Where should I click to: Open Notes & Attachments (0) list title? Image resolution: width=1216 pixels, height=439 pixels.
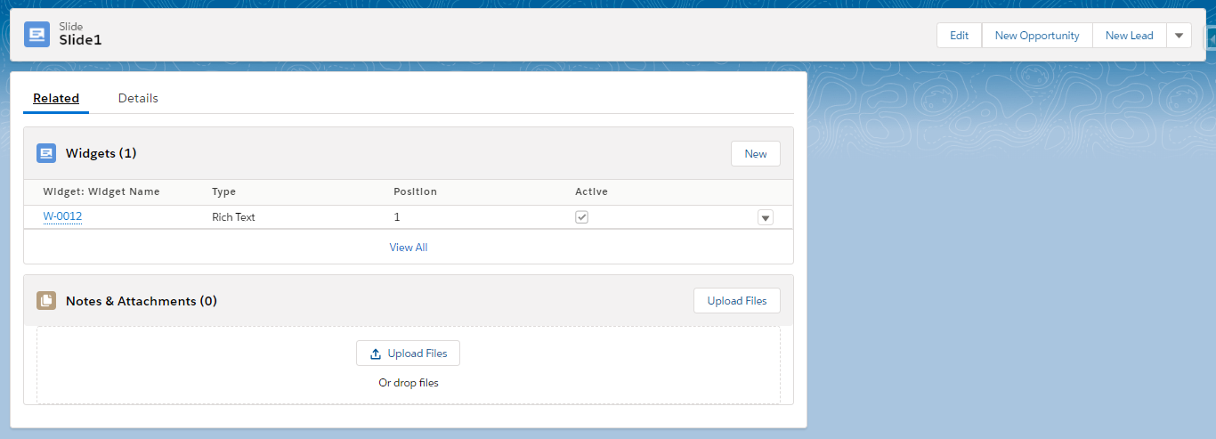pos(141,301)
